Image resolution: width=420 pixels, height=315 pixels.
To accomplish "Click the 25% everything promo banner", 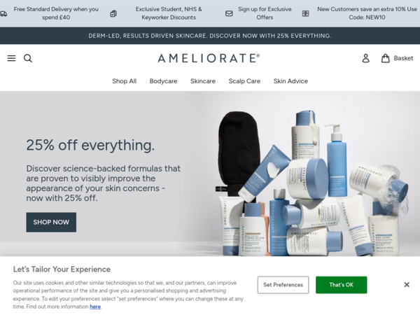I will [x=210, y=36].
